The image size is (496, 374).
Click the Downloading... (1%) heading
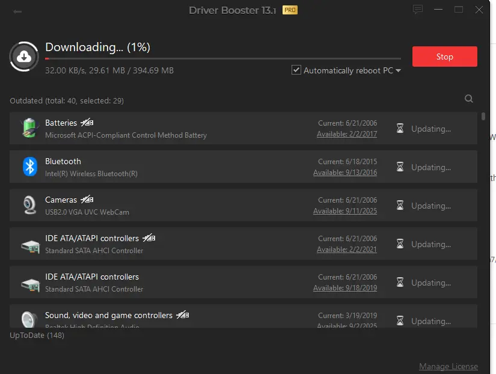[x=98, y=47]
